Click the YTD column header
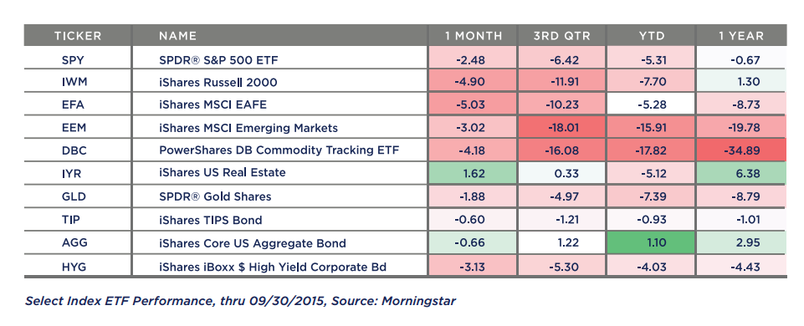804x326 pixels. [651, 36]
